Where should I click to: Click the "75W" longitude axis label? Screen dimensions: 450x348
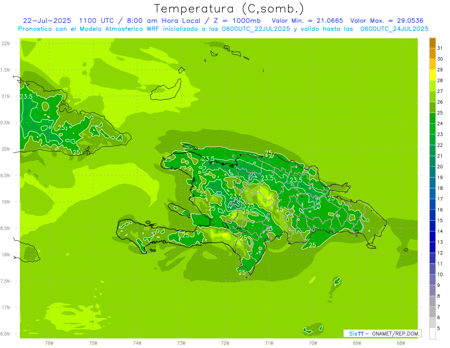click(93, 343)
